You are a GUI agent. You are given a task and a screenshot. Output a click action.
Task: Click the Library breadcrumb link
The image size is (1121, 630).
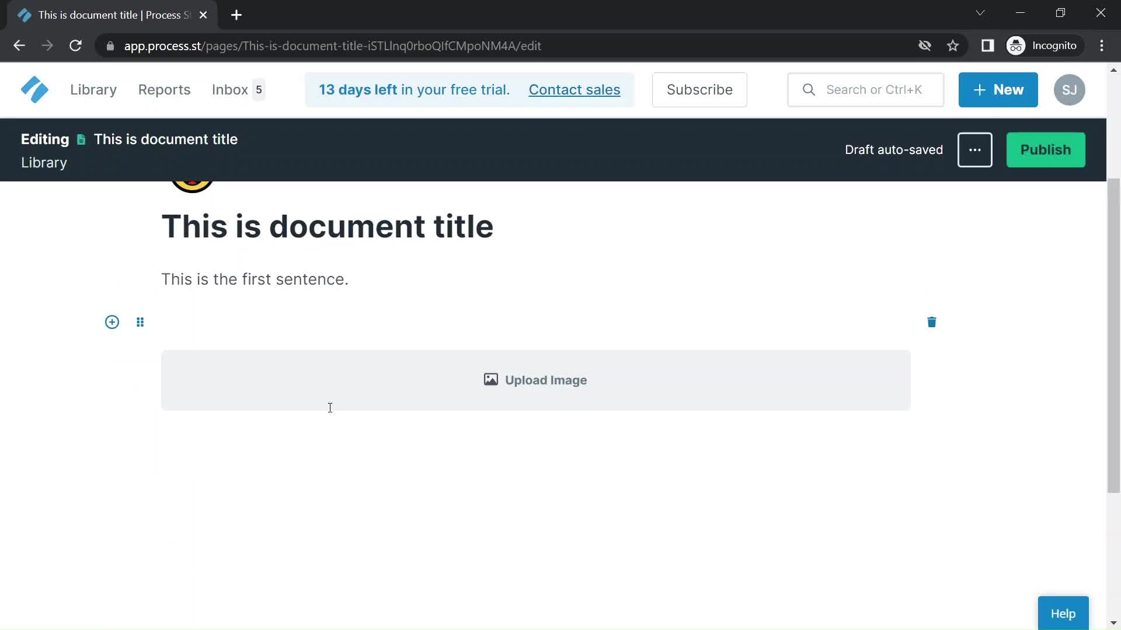[x=44, y=162]
